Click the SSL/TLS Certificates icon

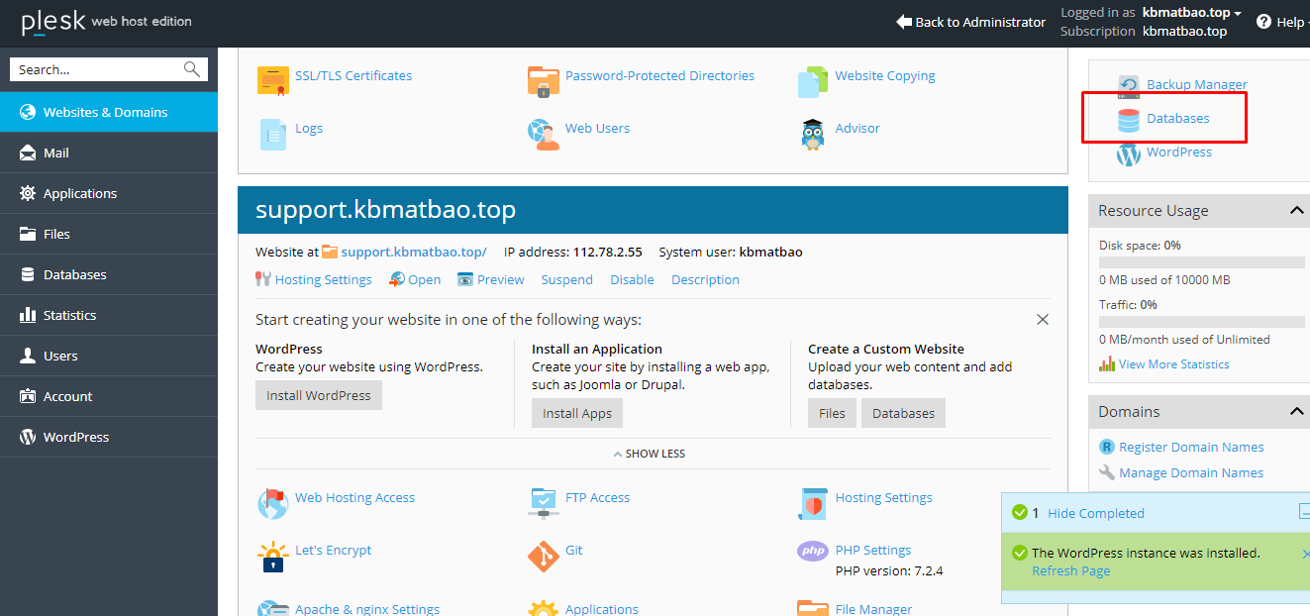272,80
